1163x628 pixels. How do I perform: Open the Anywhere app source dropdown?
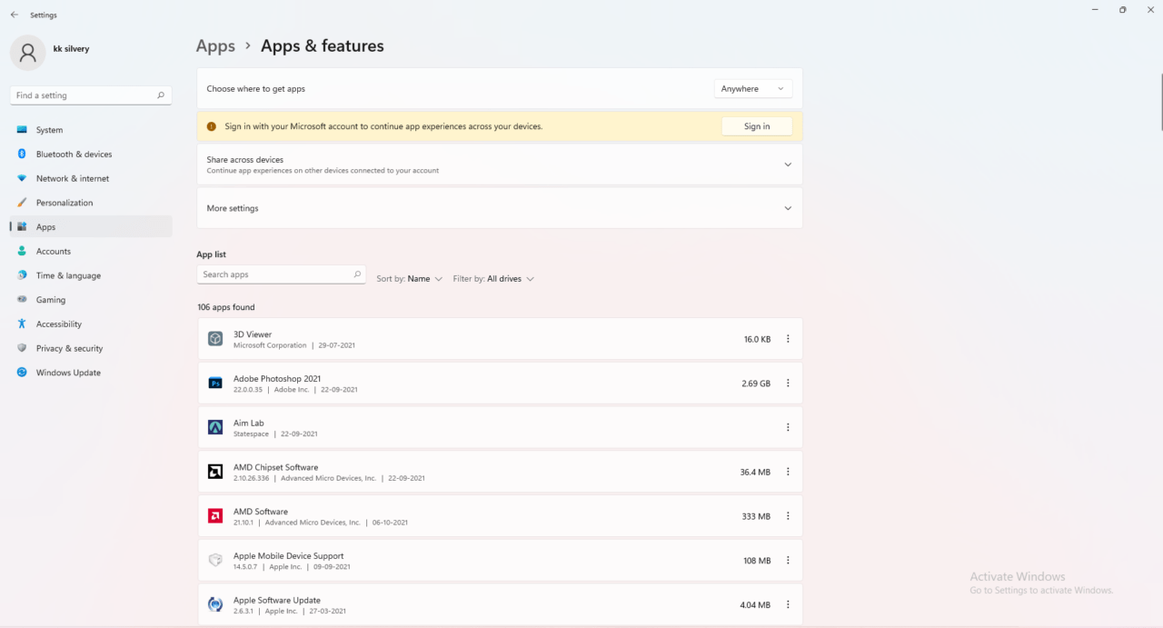click(753, 89)
